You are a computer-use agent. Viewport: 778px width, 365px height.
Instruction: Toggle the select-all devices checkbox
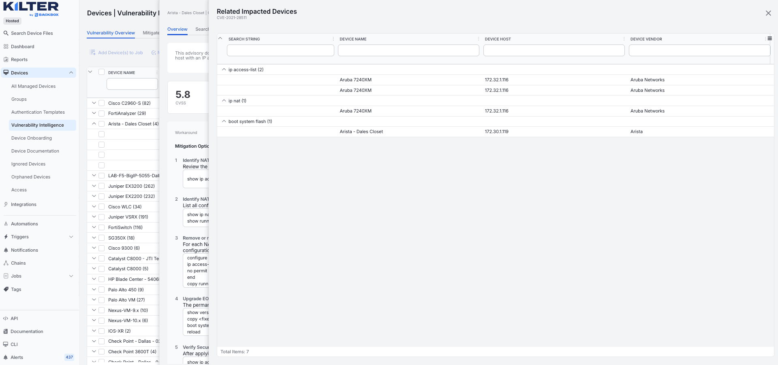pyautogui.click(x=102, y=72)
